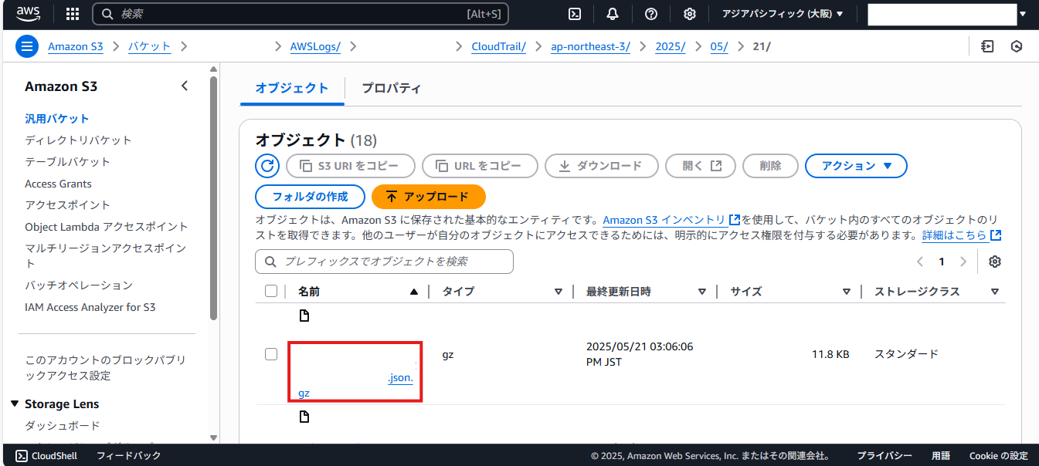Select all objects checkbox in header
Screen dimensions: 1039x466
(x=271, y=291)
